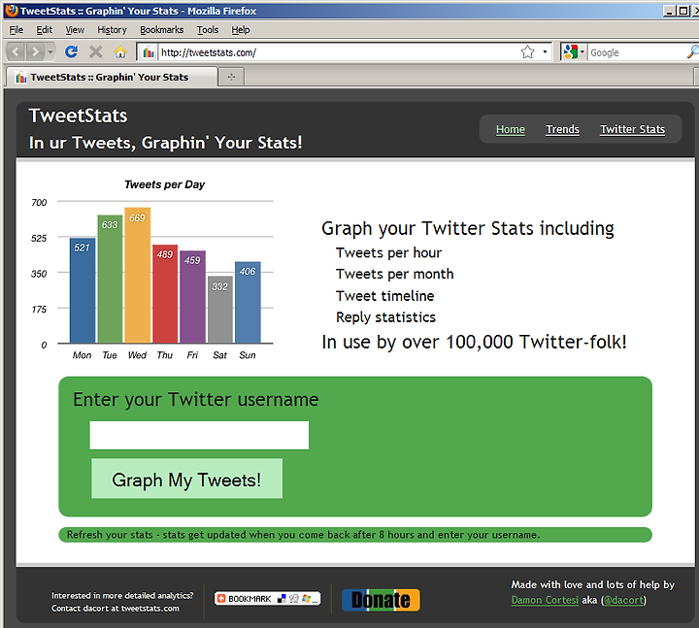699x628 pixels.
Task: Open the address bar history dropdown
Action: [545, 52]
